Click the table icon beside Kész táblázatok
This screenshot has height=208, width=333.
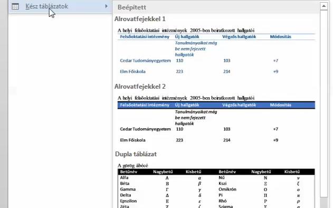click(15, 6)
